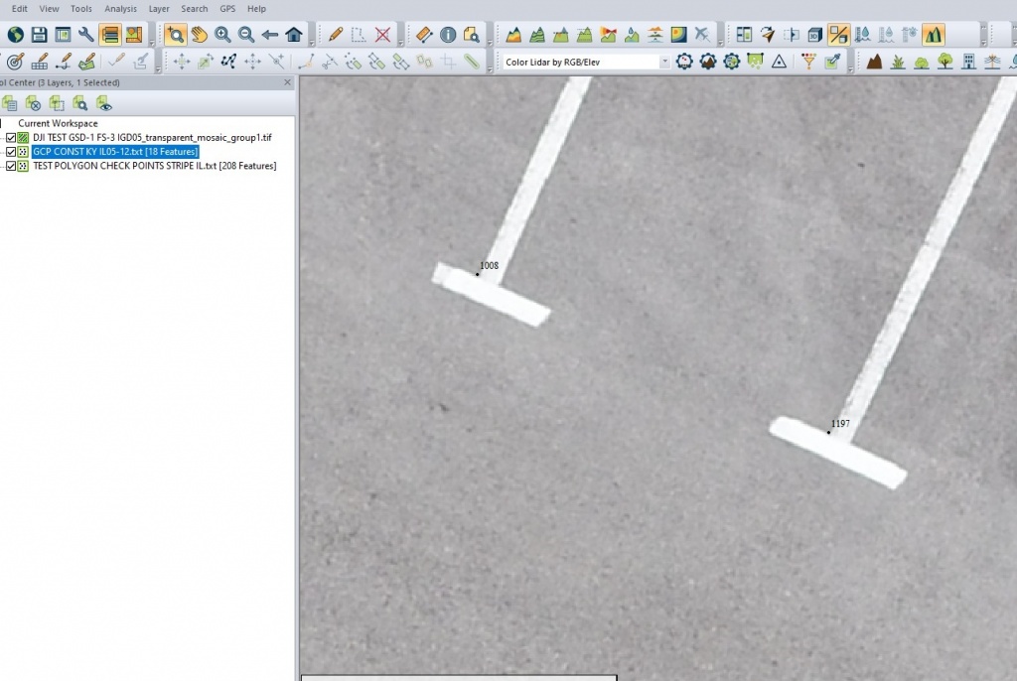Open the Layer menu
Viewport: 1017px width, 681px height.
tap(159, 8)
